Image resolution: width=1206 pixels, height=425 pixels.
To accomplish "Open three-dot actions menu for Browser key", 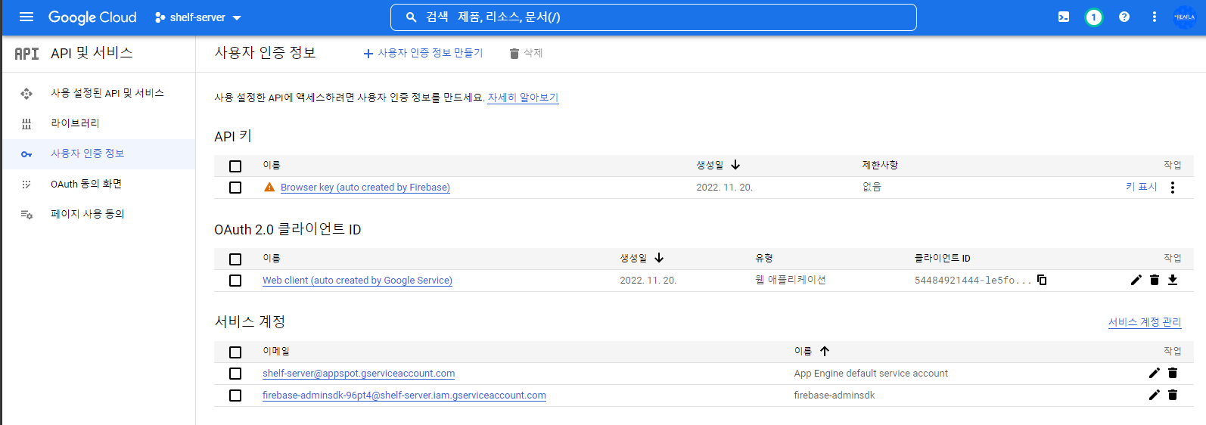I will (1173, 188).
